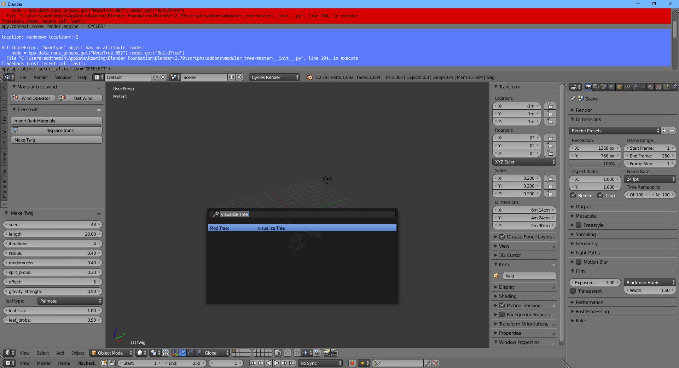
Task: Open the Playback menu in the timeline
Action: (x=86, y=363)
